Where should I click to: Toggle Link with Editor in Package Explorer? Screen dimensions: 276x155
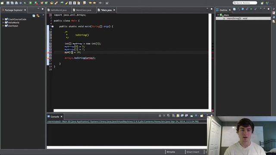point(38,16)
